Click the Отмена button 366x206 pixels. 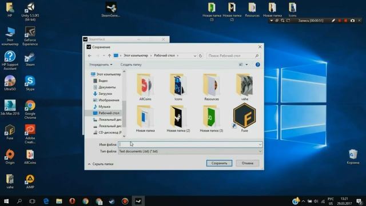click(x=248, y=163)
